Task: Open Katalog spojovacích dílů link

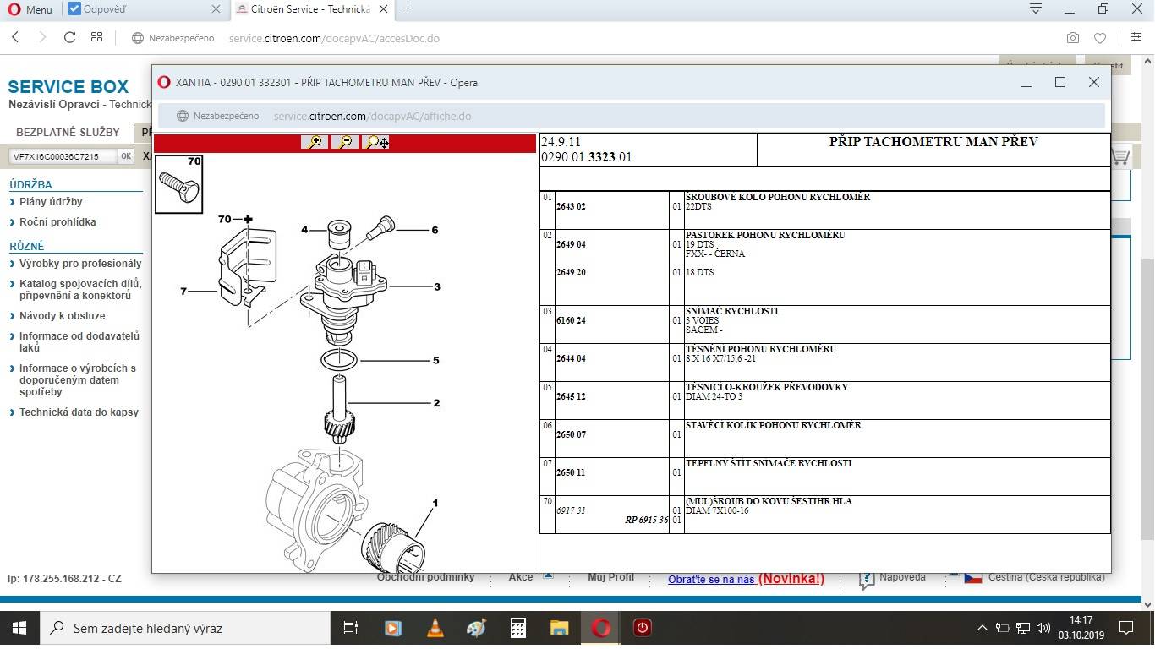Action: pos(80,290)
